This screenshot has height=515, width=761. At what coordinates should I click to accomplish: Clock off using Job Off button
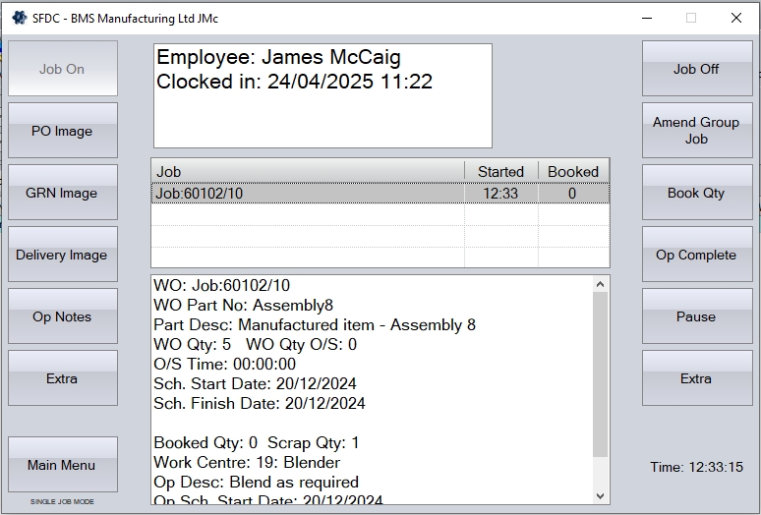point(696,69)
